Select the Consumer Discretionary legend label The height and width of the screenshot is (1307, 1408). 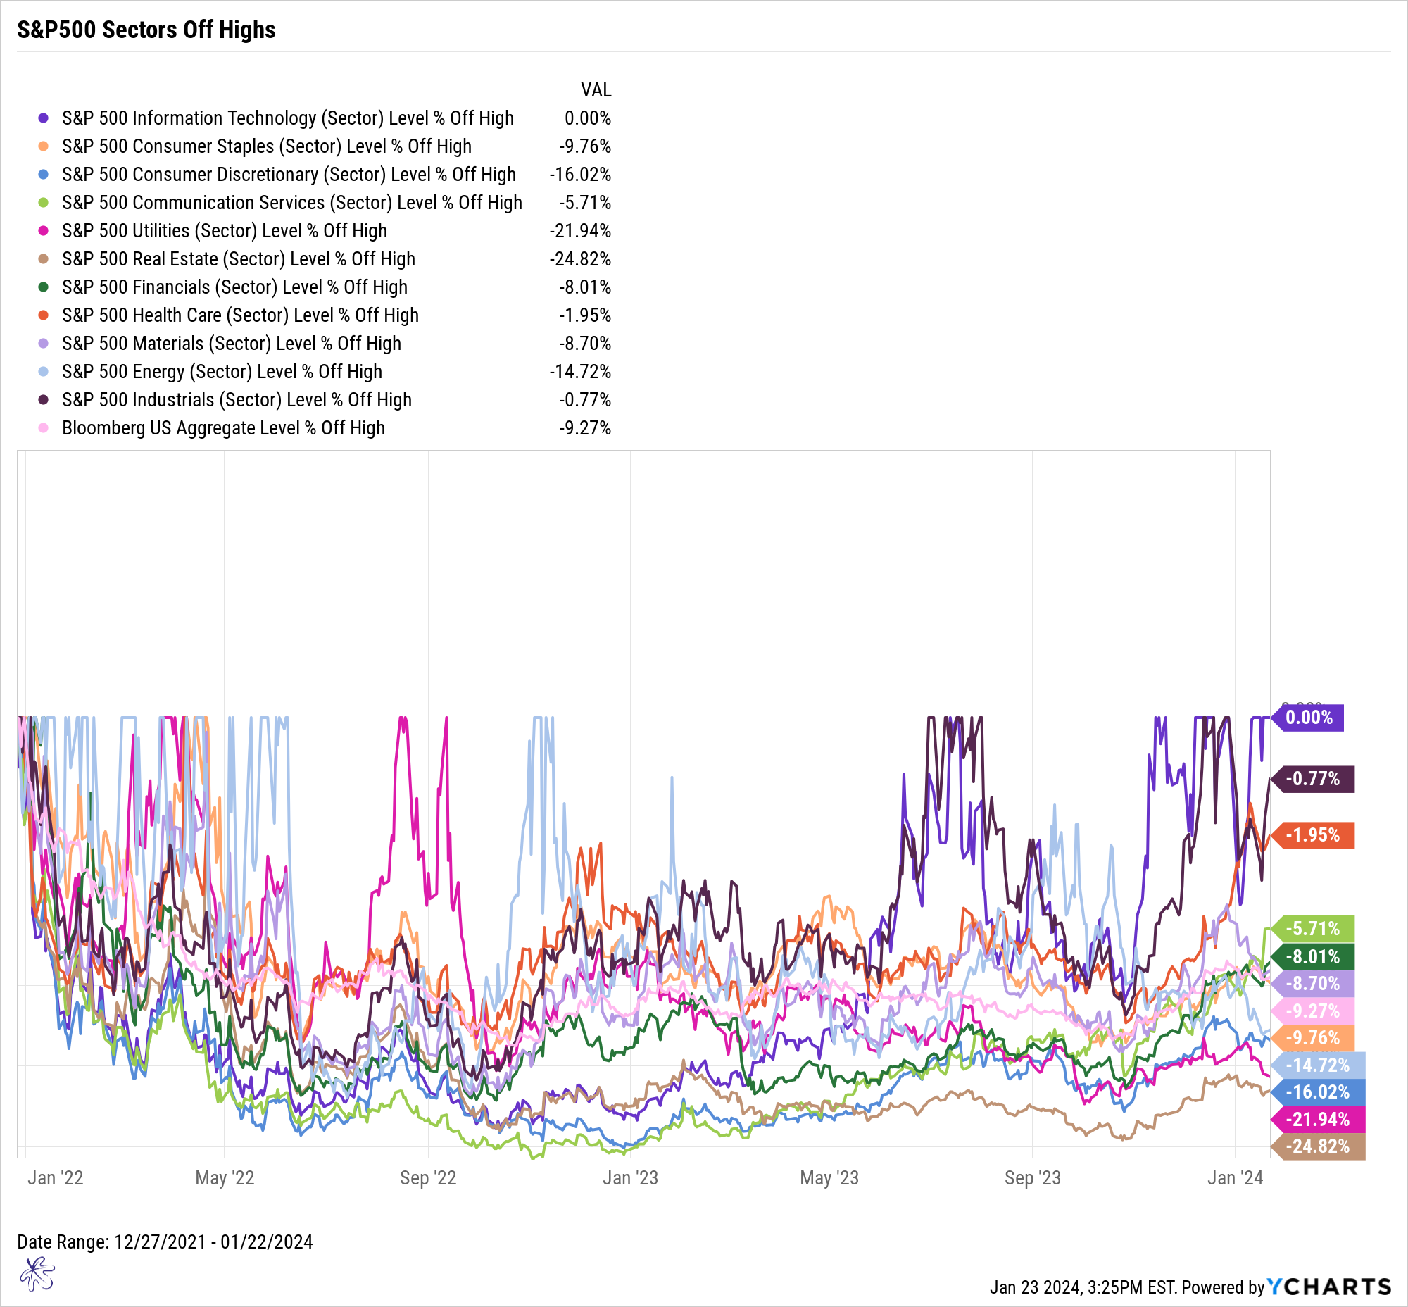point(289,175)
